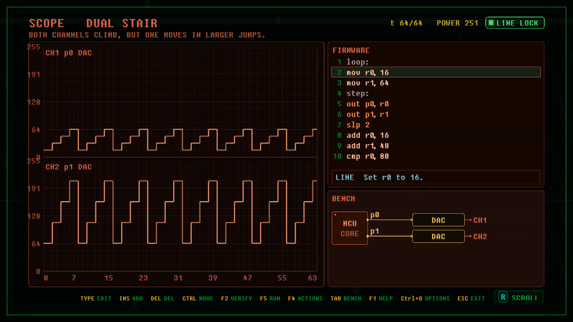Image resolution: width=573 pixels, height=322 pixels.
Task: Select firmware line 'out p1, r1'
Action: coord(436,114)
